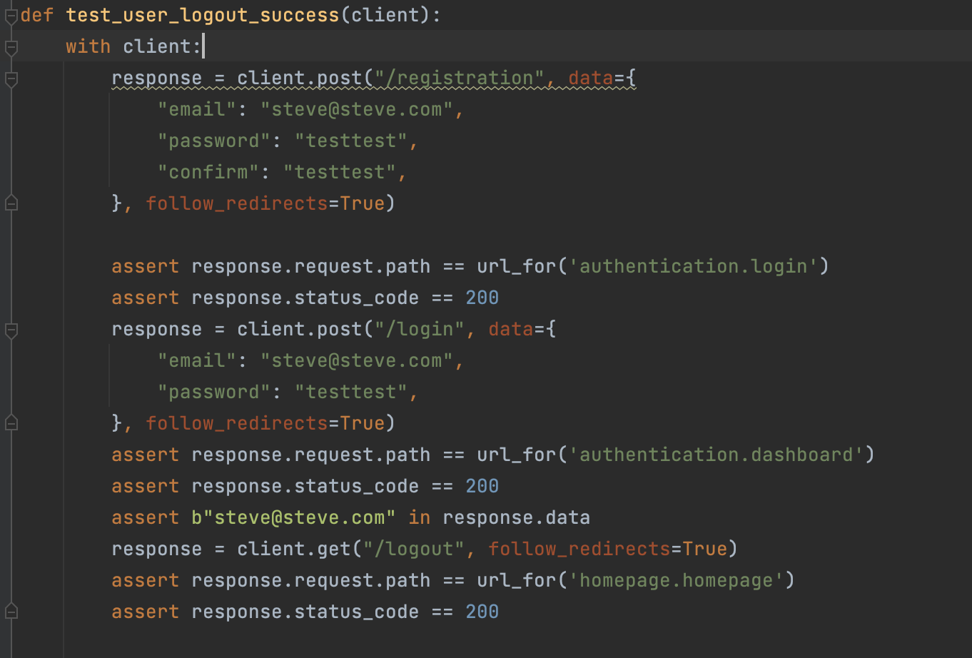Click "testtest" value on the confirm line

pyautogui.click(x=340, y=173)
